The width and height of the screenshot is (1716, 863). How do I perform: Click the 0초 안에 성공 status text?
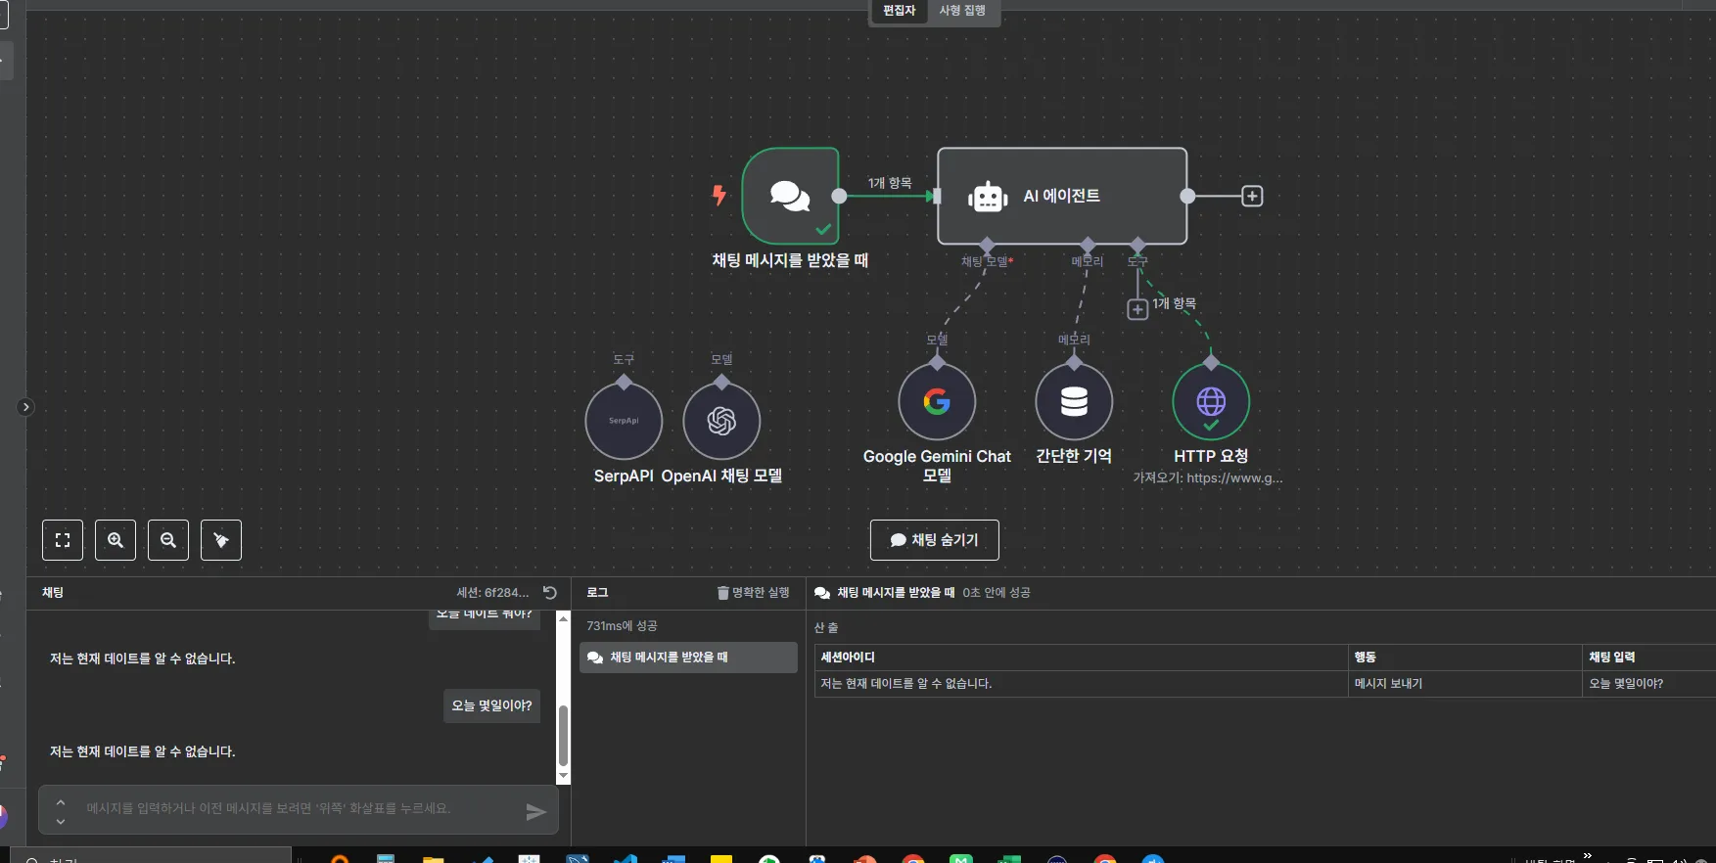point(996,593)
